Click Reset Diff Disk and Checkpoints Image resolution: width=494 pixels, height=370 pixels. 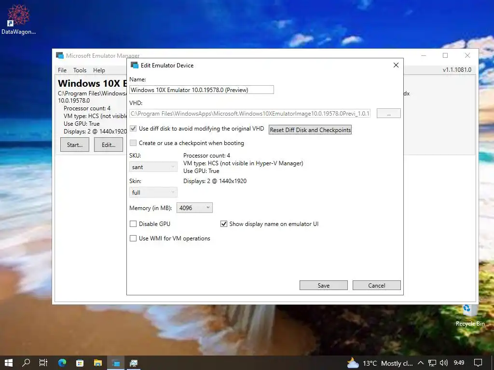[310, 130]
